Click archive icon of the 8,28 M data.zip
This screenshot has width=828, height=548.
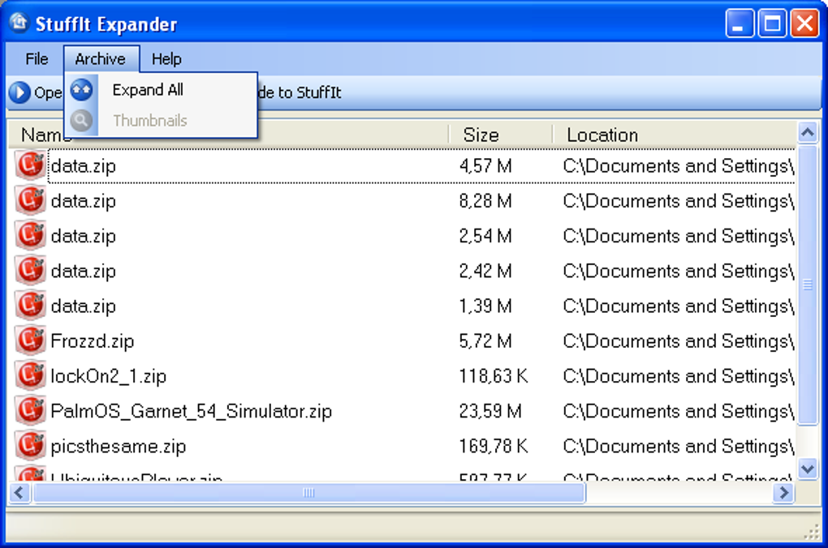tap(31, 200)
